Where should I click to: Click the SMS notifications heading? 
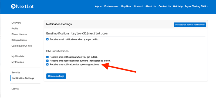[x=57, y=51]
